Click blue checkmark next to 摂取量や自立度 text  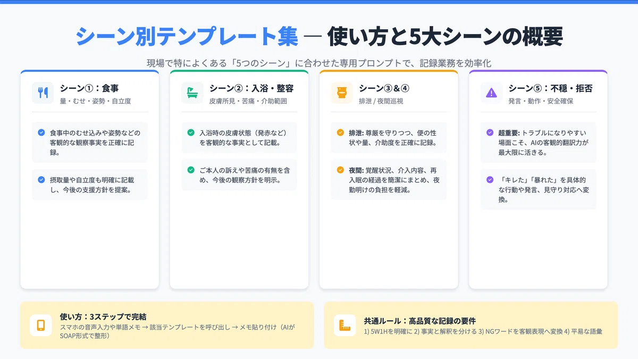(x=41, y=180)
